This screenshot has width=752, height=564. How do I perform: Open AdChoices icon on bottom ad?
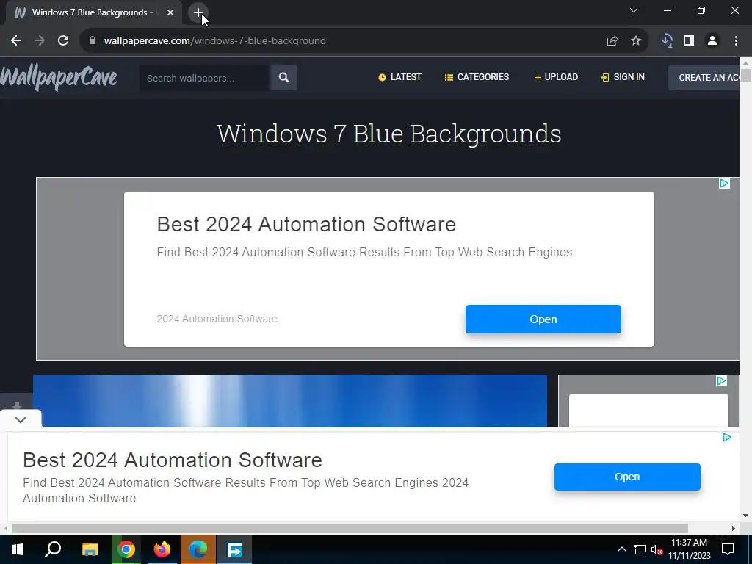[727, 438]
